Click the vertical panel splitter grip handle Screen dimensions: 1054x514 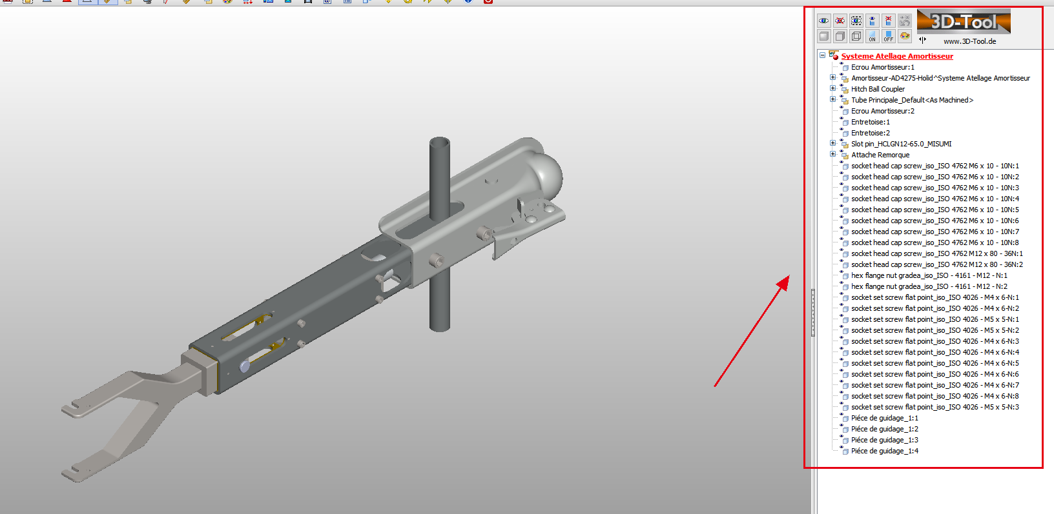pos(813,313)
